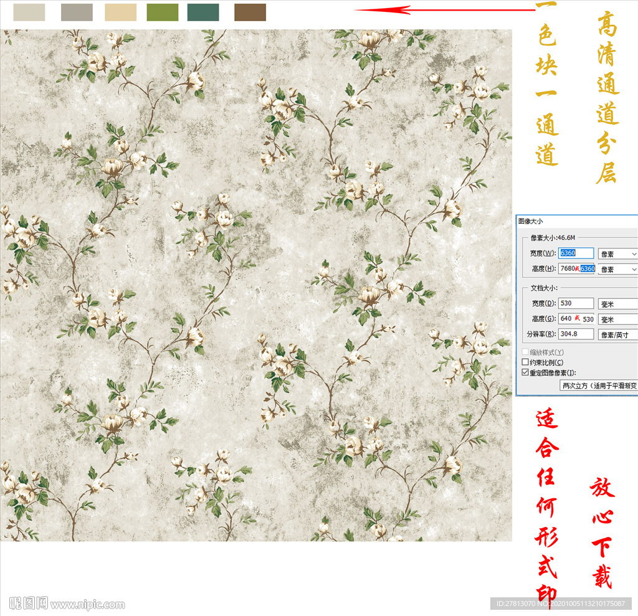Uncheck the 重定图像像素(I) checkbox
This screenshot has width=638, height=616.
[525, 372]
